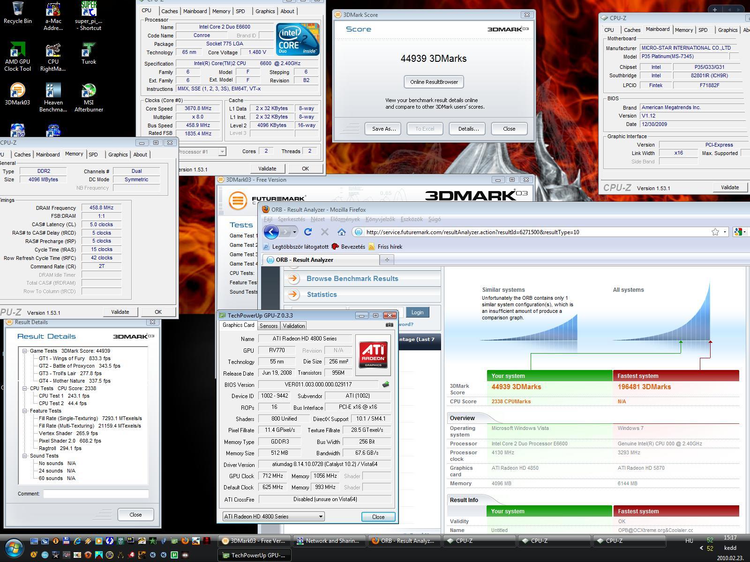Switch to Sensors tab in GPU-Z

point(269,325)
